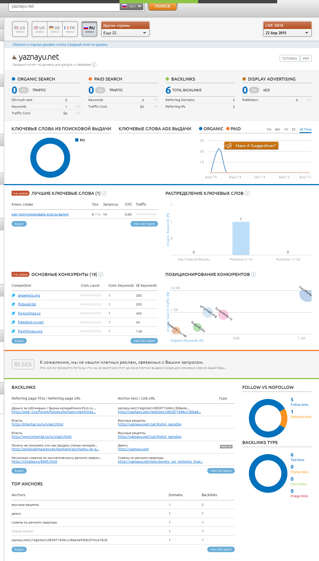Screen dimensions: 319x561
Task: Switch chart range to 6M
Action: (x=278, y=129)
